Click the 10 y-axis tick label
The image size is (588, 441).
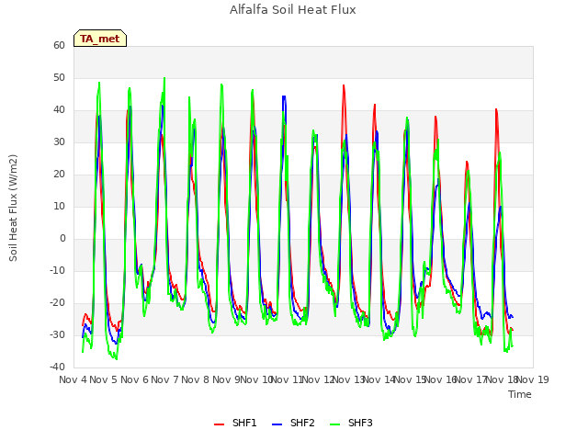pyautogui.click(x=59, y=206)
